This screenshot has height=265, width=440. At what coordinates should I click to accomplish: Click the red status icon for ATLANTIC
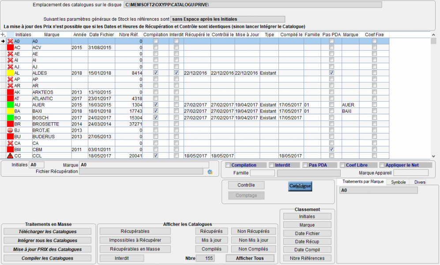pyautogui.click(x=11, y=98)
